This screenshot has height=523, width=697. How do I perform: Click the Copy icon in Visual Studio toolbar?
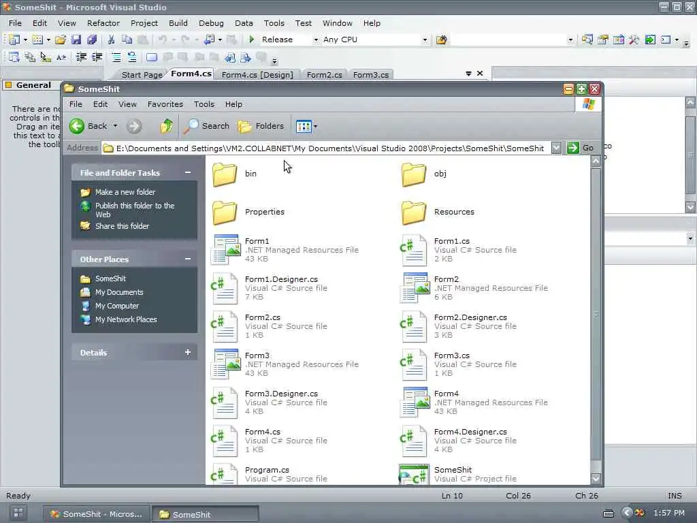tap(127, 39)
